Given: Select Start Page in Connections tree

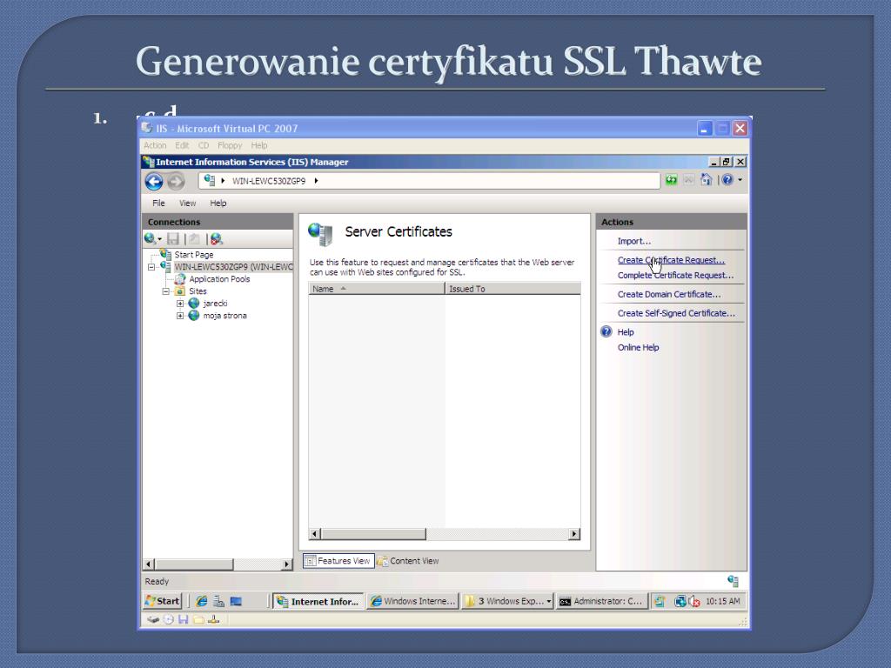Looking at the screenshot, I should coord(194,255).
